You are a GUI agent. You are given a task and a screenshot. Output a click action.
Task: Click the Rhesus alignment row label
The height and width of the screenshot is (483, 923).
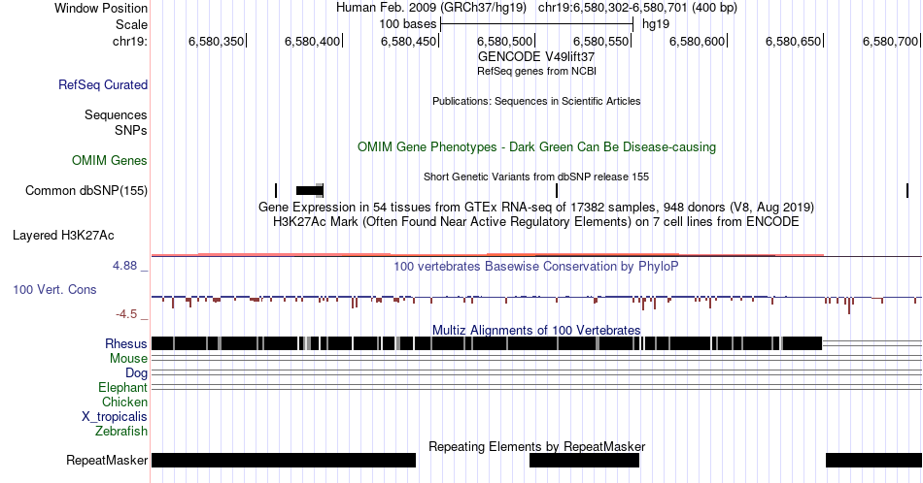[126, 343]
